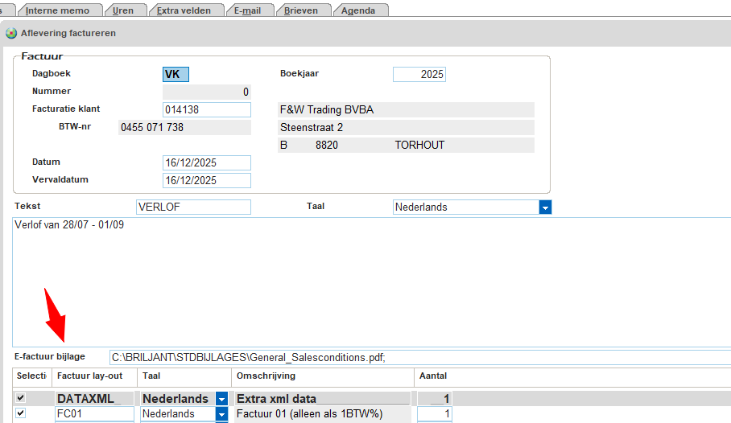Viewport: 731px width, 423px height.
Task: Click the Vervaldatum field
Action: [206, 181]
